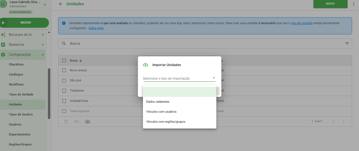The width and height of the screenshot is (359, 151).
Task: Select Vínculos com usuários import type
Action: coord(180,112)
